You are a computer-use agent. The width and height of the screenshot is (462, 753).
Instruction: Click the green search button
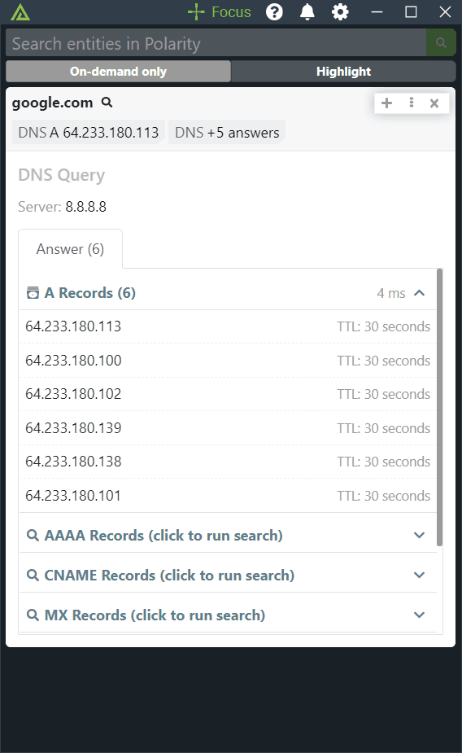pyautogui.click(x=441, y=43)
